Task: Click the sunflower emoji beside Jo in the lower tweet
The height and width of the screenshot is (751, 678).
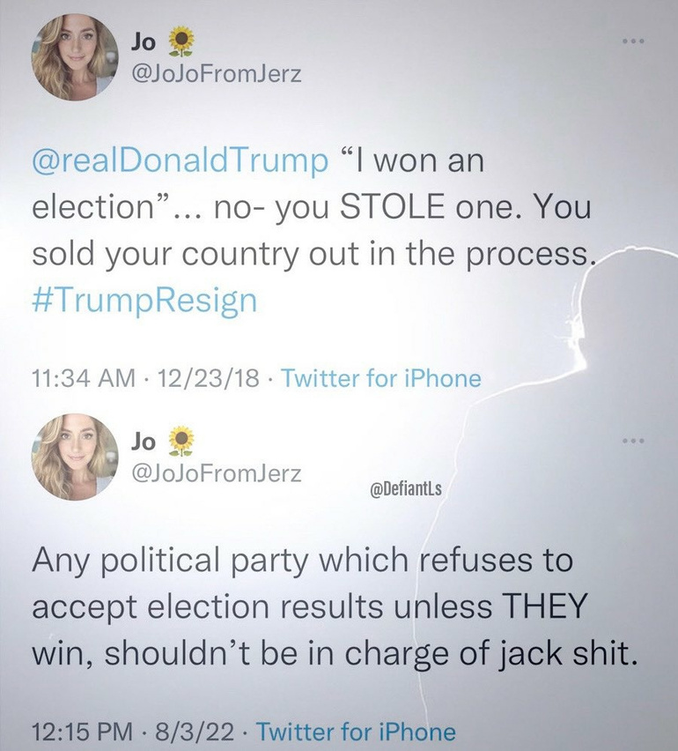Action: click(x=181, y=439)
